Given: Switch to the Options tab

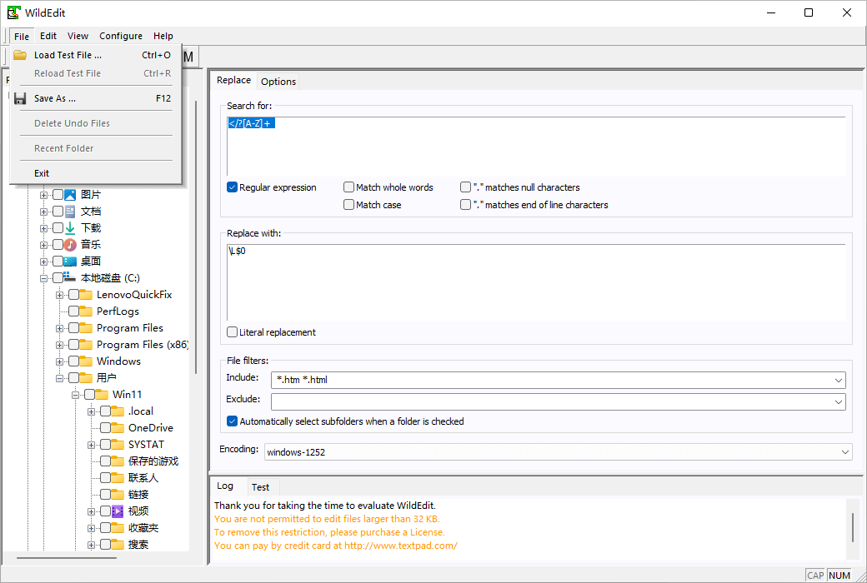Looking at the screenshot, I should click(278, 82).
